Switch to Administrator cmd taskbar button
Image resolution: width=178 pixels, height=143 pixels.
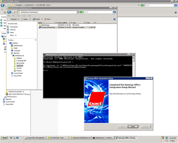coord(103,138)
